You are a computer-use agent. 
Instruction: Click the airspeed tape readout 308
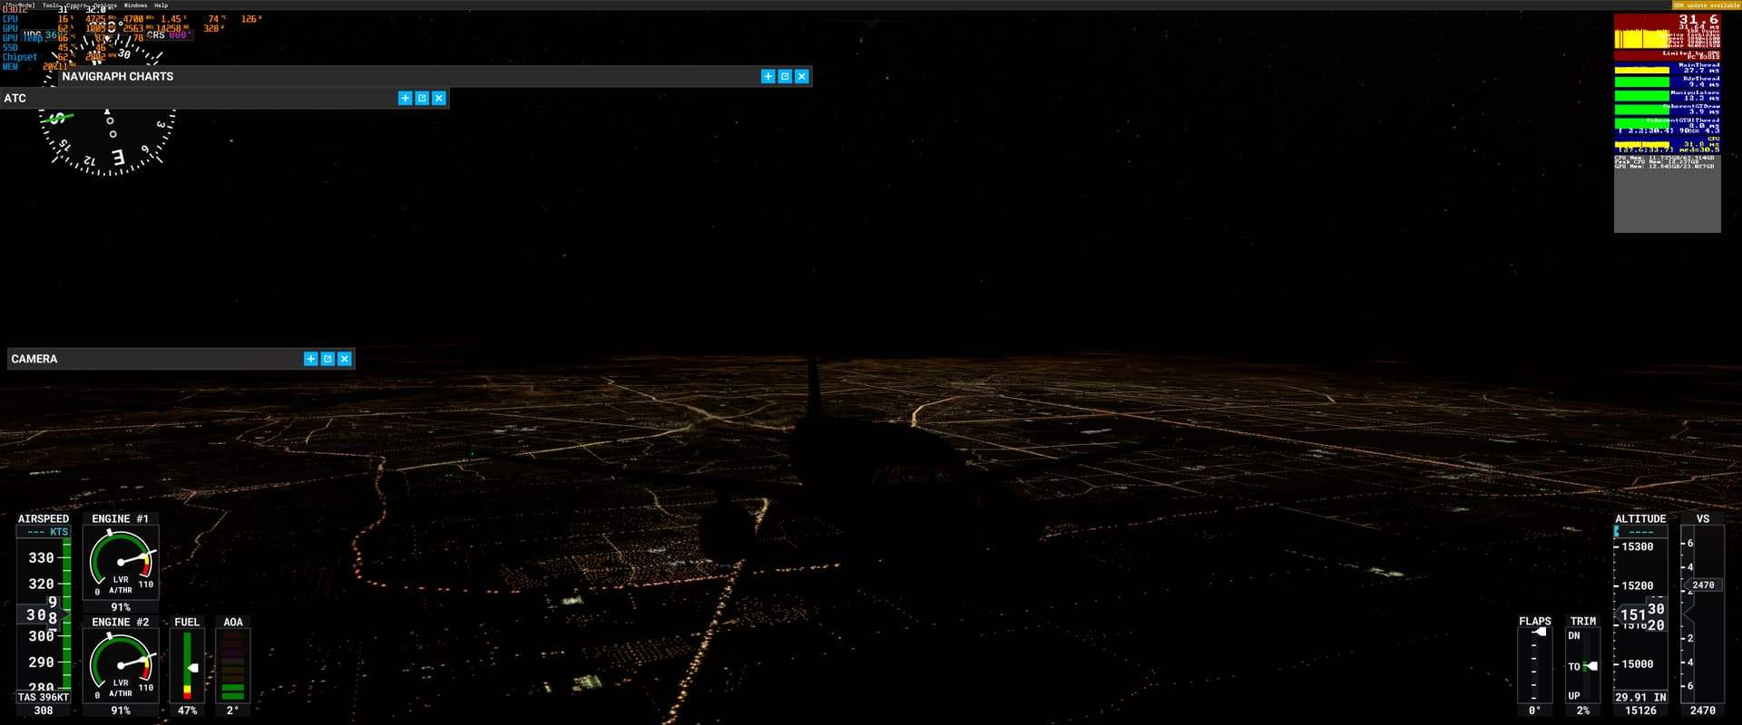(43, 615)
